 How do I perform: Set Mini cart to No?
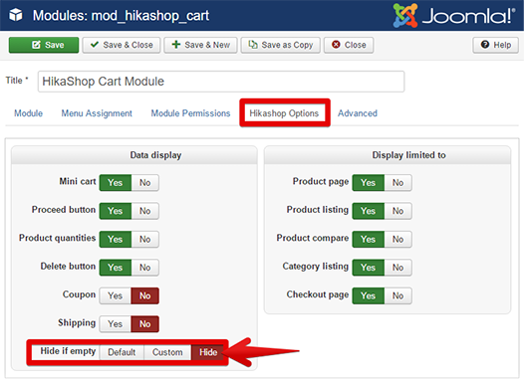(x=145, y=183)
